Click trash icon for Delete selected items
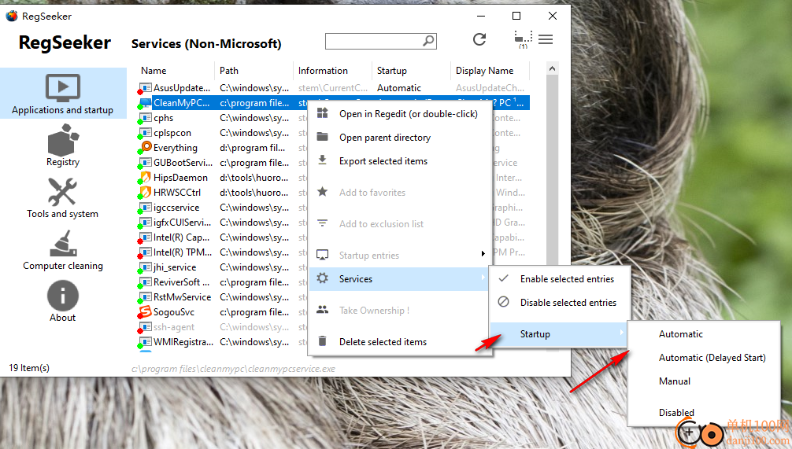The height and width of the screenshot is (449, 792). [322, 341]
